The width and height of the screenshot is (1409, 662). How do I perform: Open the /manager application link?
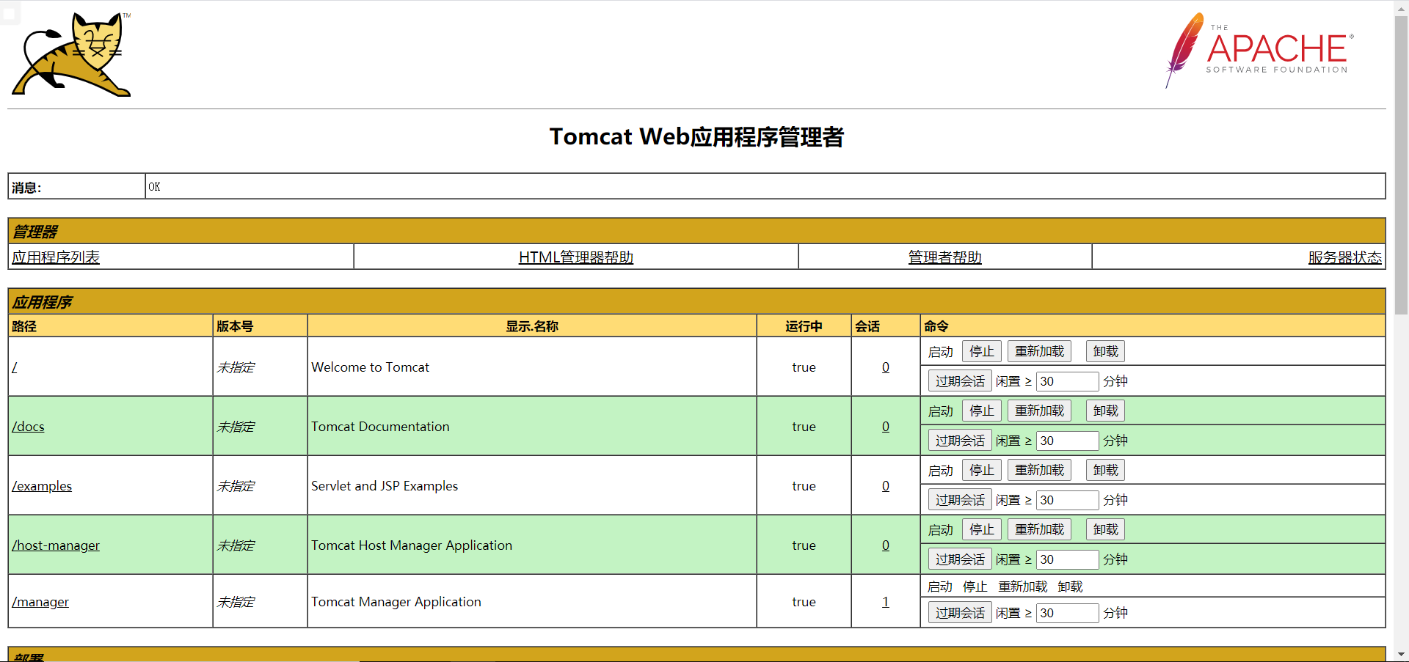40,602
